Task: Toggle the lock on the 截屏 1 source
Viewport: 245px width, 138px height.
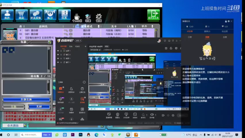Action: coord(61,58)
